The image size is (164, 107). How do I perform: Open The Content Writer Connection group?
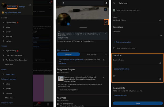pos(16,60)
